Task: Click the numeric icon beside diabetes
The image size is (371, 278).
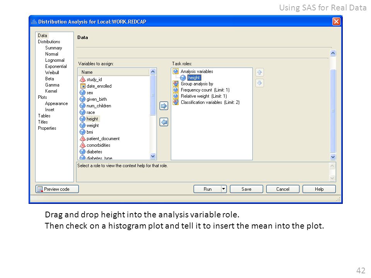Action: [x=82, y=151]
